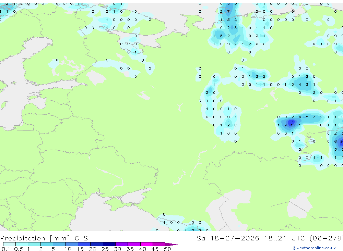
Task: Select the 40–45 mm magenta legend swatch
Action: (x=146, y=244)
